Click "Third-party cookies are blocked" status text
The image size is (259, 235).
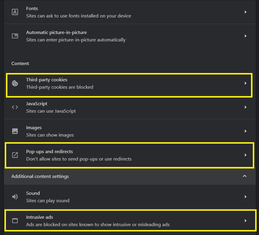[60, 87]
